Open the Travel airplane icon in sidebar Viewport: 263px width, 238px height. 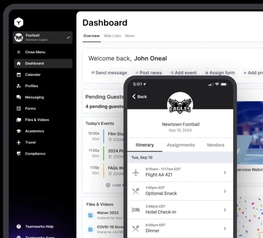click(x=18, y=142)
